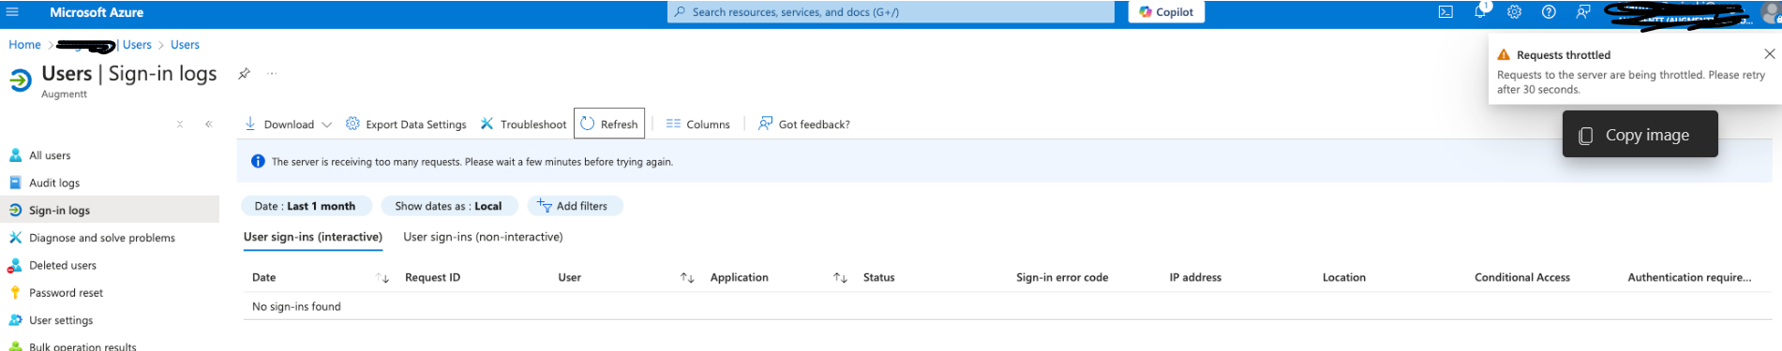Open portal settings gear icon

[1514, 12]
